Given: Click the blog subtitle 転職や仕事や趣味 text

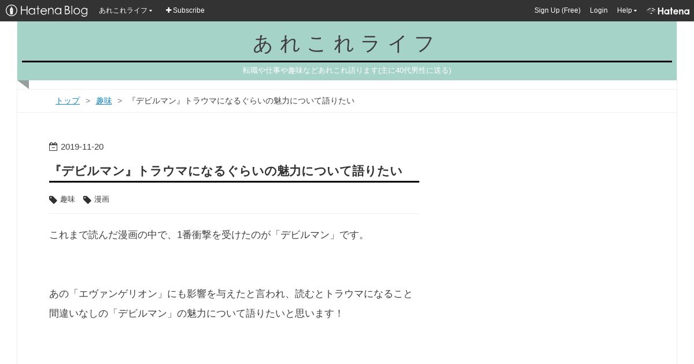Looking at the screenshot, I should (347, 70).
